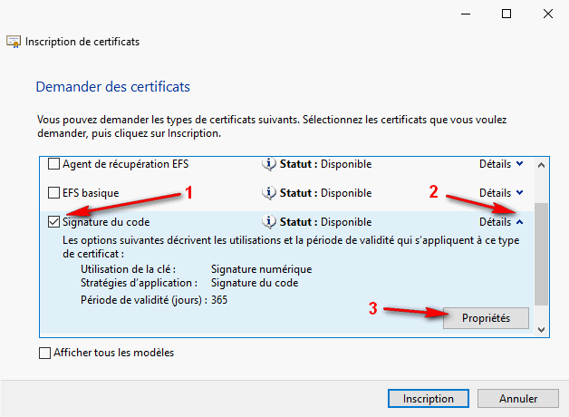Screen dimensions: 569x417
Task: Expand Détails for EFS basique
Action: click(500, 193)
